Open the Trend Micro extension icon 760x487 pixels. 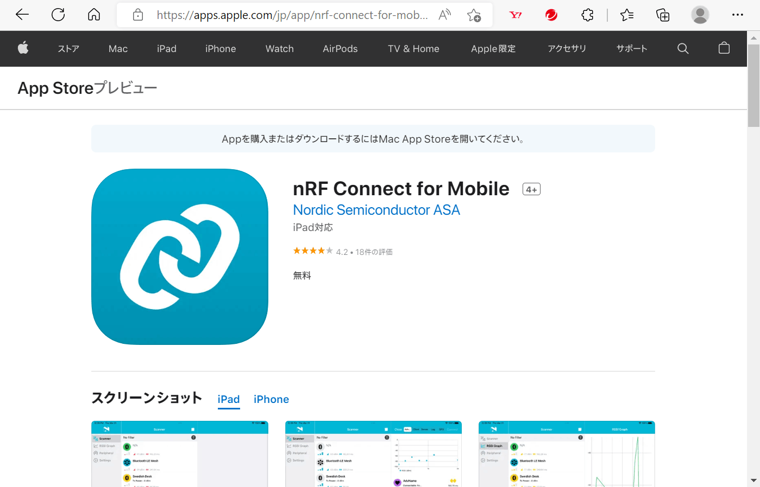click(551, 15)
